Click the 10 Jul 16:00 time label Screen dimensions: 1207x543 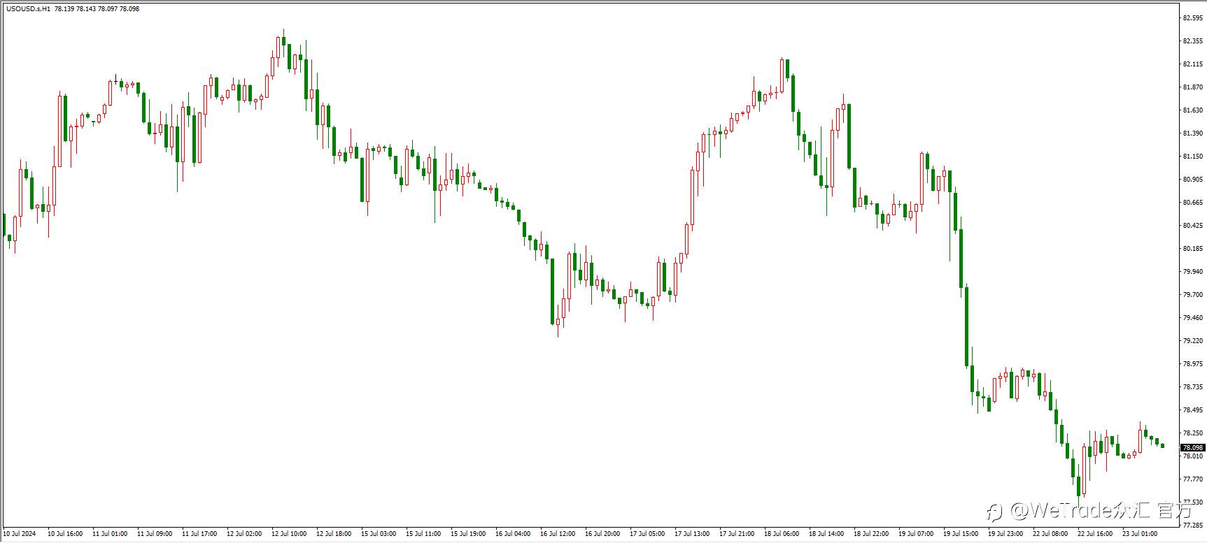(x=65, y=534)
